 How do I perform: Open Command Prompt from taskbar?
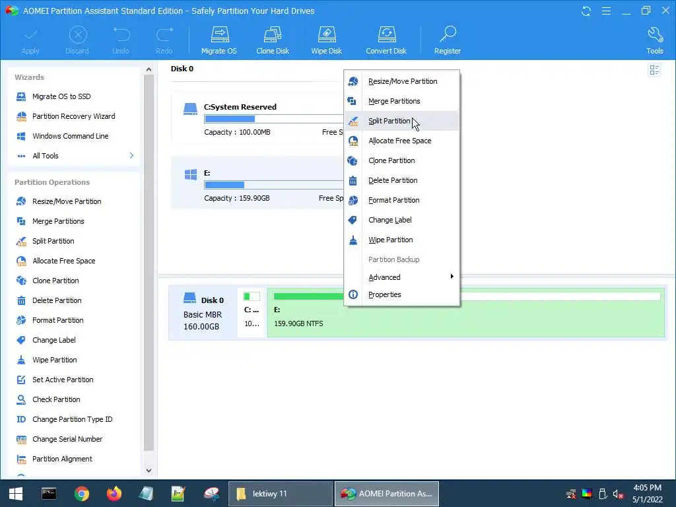tap(49, 494)
